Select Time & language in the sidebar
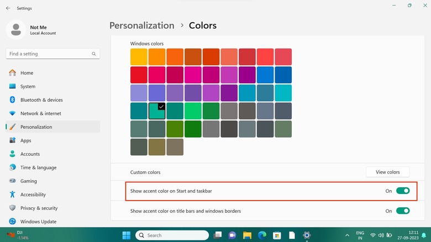The width and height of the screenshot is (431, 242). (x=38, y=167)
